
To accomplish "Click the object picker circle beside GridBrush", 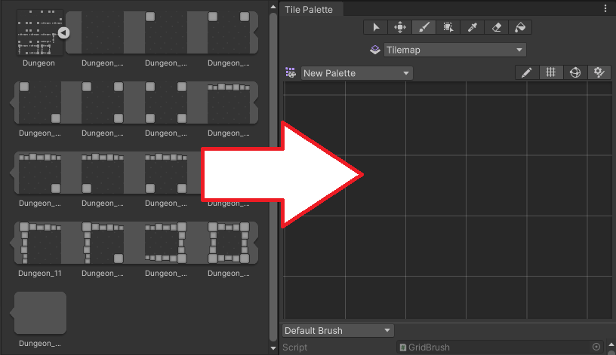I will pos(596,347).
